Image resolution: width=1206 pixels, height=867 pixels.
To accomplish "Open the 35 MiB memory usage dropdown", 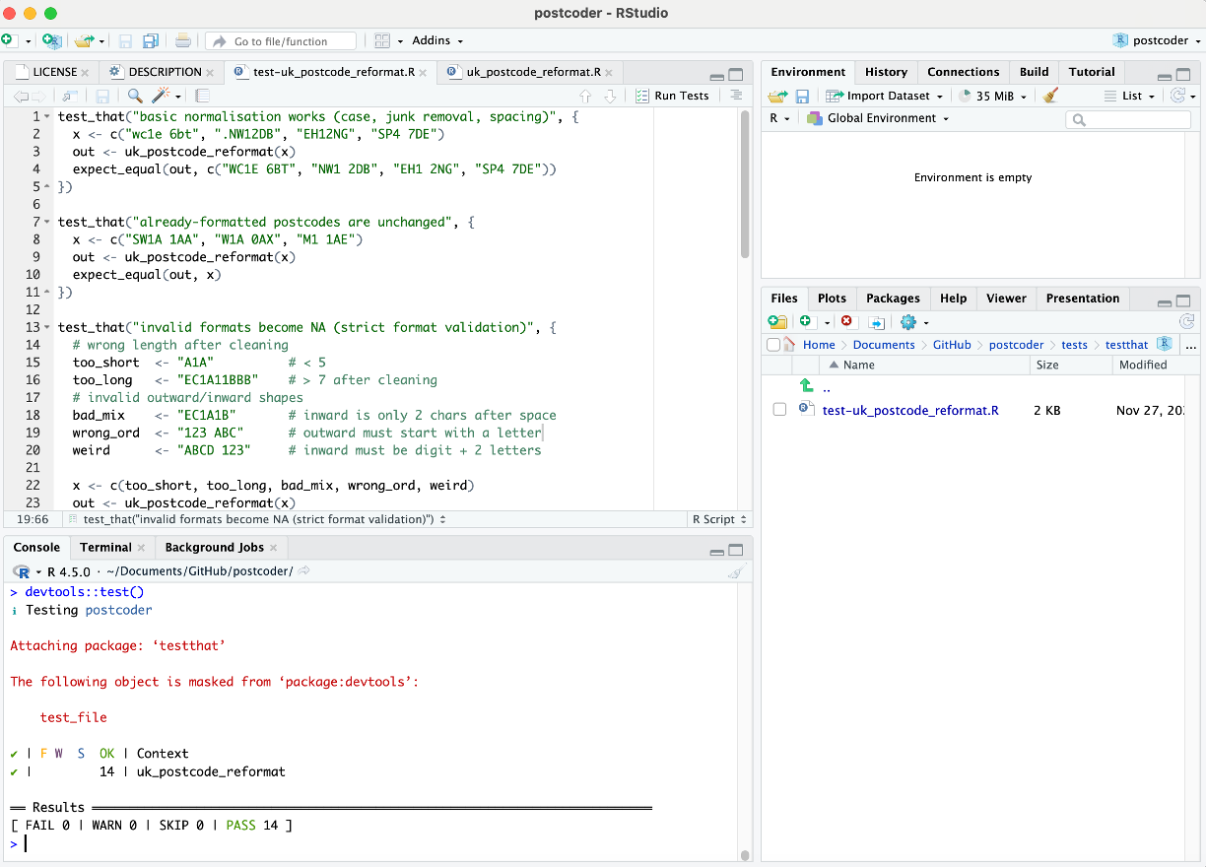I will [x=993, y=96].
